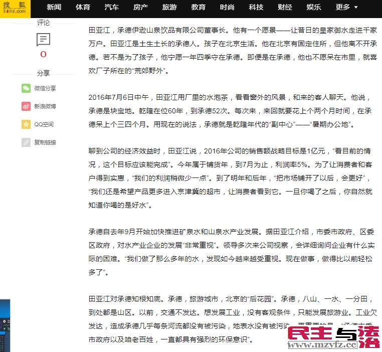Open the comment bubble icon
382x352 pixels.
point(44,40)
